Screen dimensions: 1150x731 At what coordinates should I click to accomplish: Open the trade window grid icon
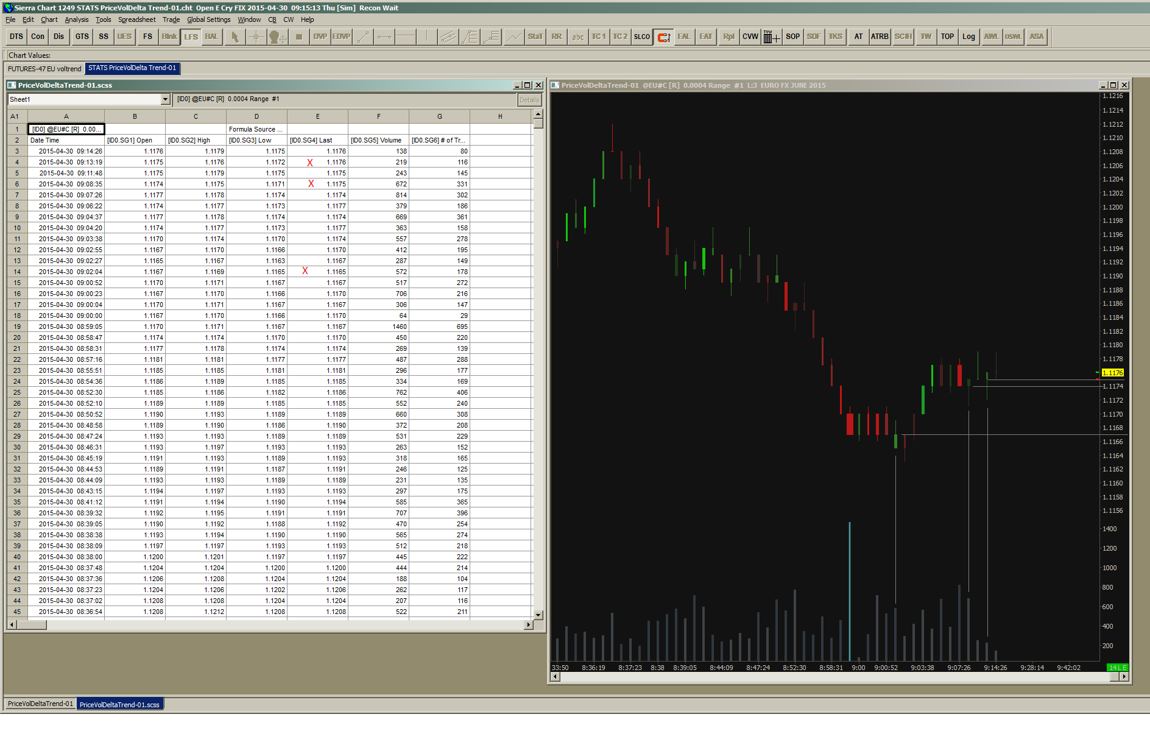[x=771, y=37]
